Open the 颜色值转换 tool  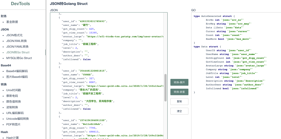click(14, 102)
